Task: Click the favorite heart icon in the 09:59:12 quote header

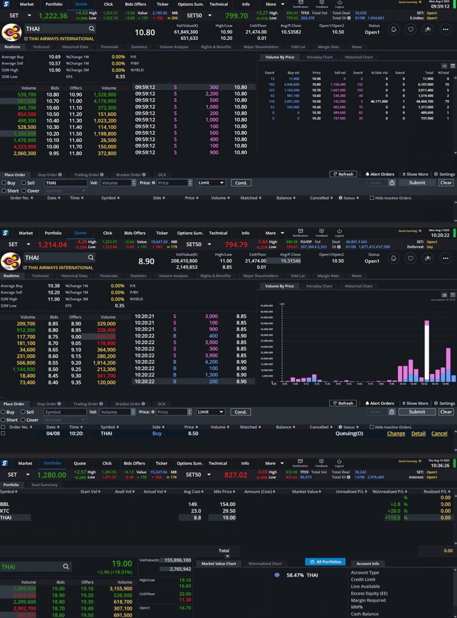Action: tap(410, 29)
